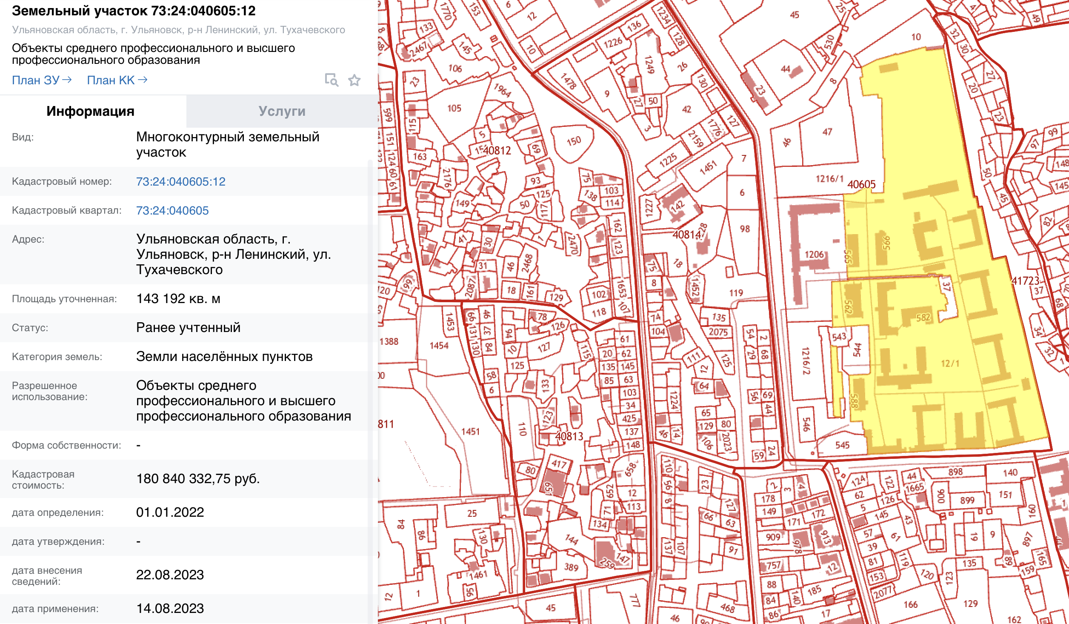Click parcel 1206 on the map
The height and width of the screenshot is (624, 1069).
pos(814,255)
